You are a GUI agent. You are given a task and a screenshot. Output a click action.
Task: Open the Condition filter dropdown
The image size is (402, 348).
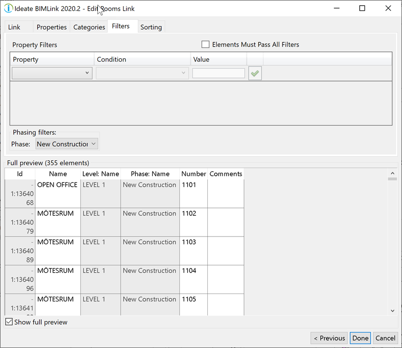[142, 73]
